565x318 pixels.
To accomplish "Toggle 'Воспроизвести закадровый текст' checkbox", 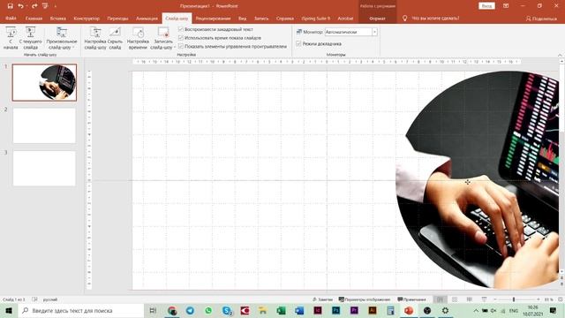I will tap(181, 29).
